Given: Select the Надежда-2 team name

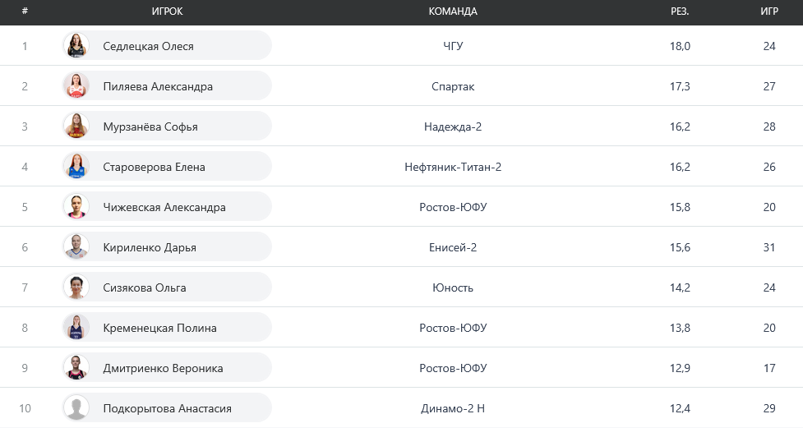Looking at the screenshot, I should 453,126.
